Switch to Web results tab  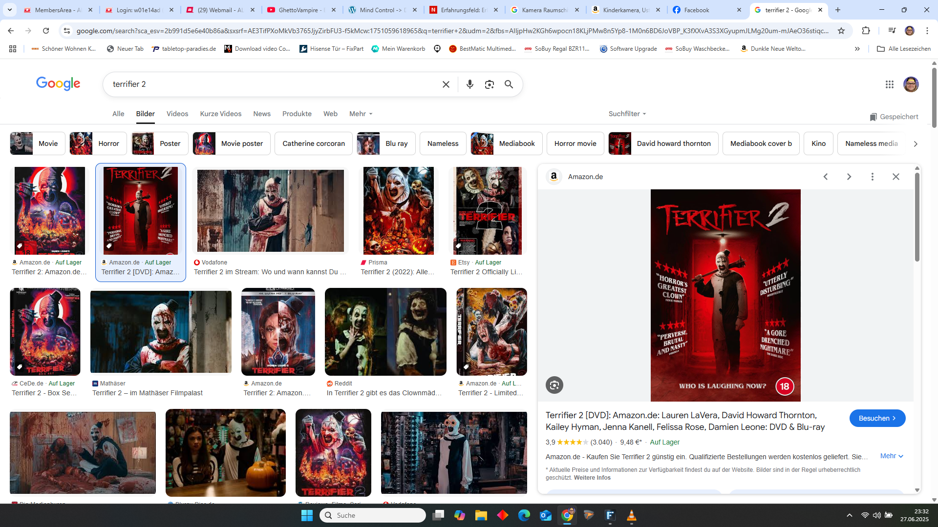click(x=330, y=114)
